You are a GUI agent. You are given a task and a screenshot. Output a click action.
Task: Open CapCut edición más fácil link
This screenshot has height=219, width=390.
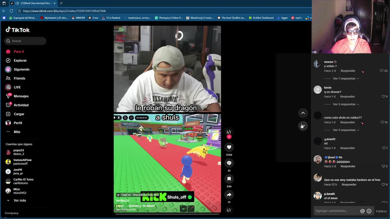click(x=138, y=195)
